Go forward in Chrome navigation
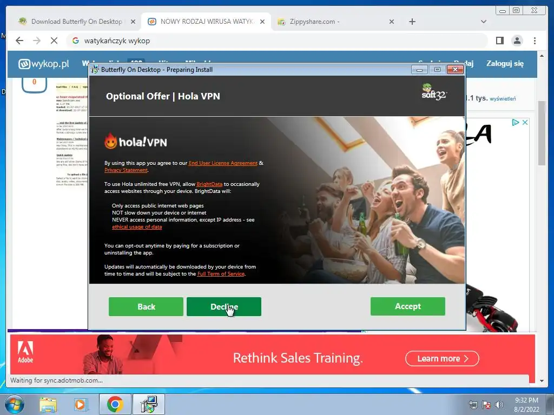 click(37, 41)
